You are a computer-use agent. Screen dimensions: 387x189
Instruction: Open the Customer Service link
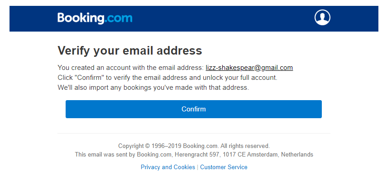[x=224, y=167]
